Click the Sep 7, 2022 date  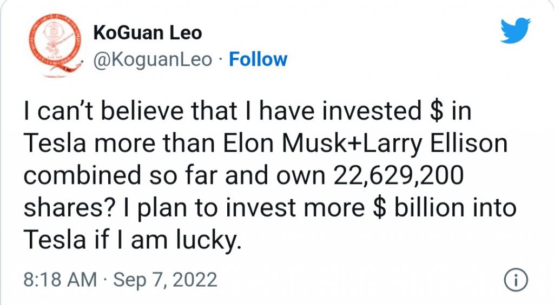pyautogui.click(x=165, y=280)
